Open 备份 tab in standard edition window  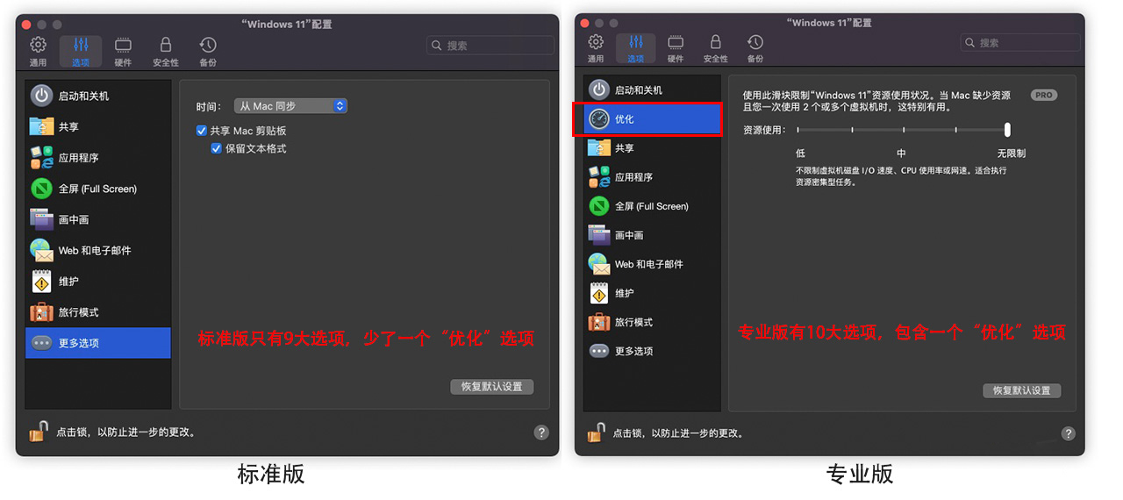(x=208, y=52)
